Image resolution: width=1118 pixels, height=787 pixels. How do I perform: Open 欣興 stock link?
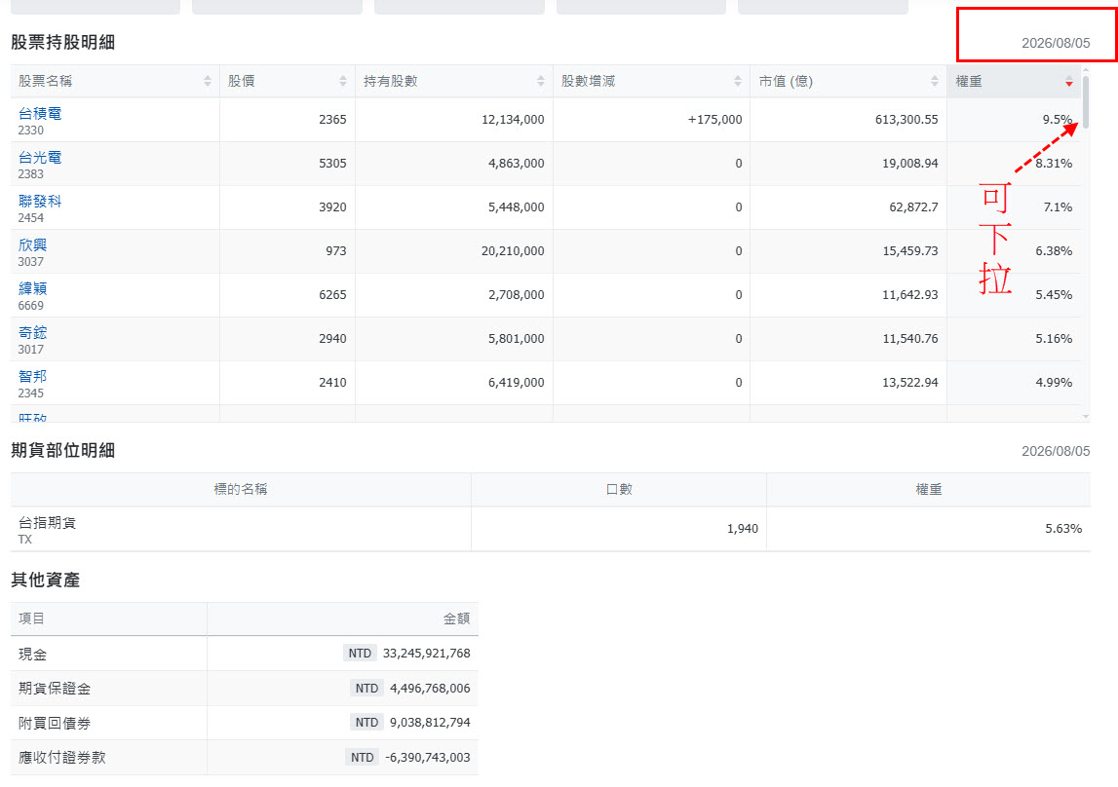33,245
